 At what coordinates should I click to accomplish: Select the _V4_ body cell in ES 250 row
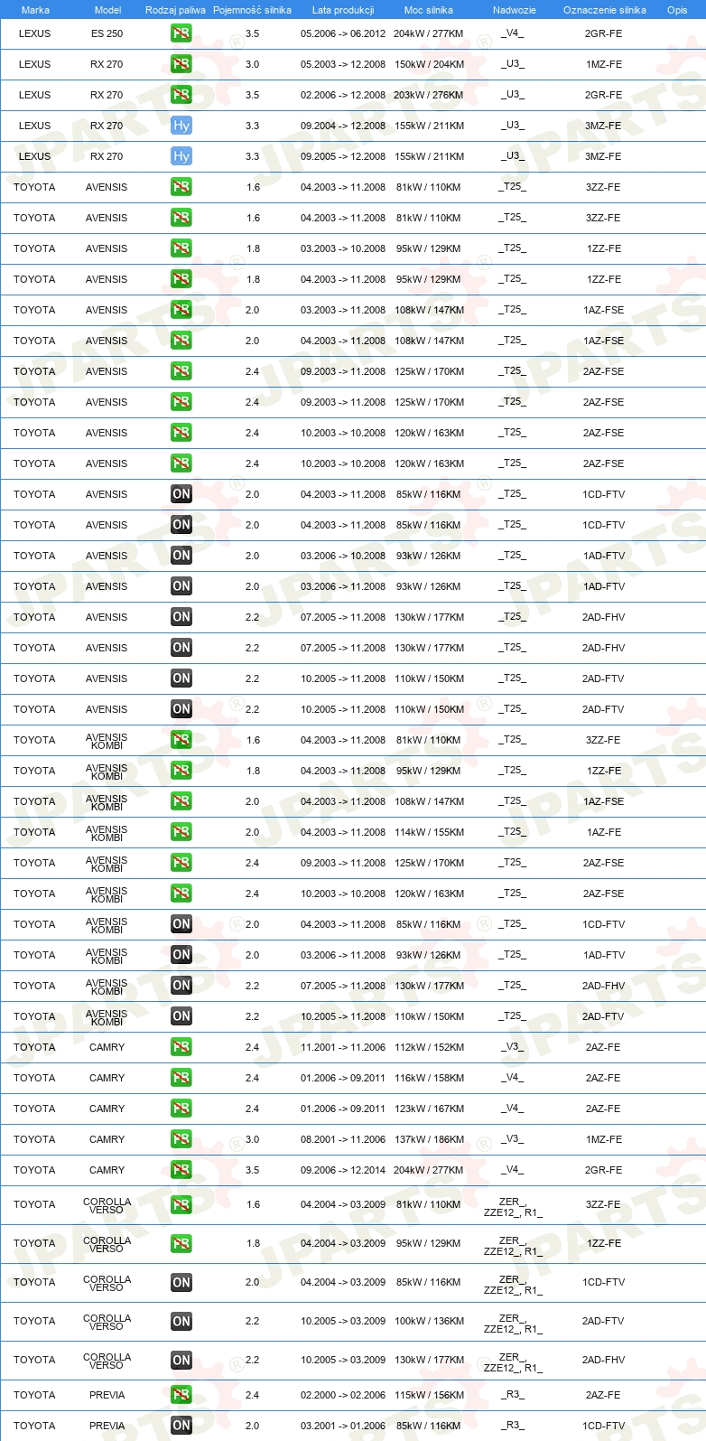(x=513, y=33)
